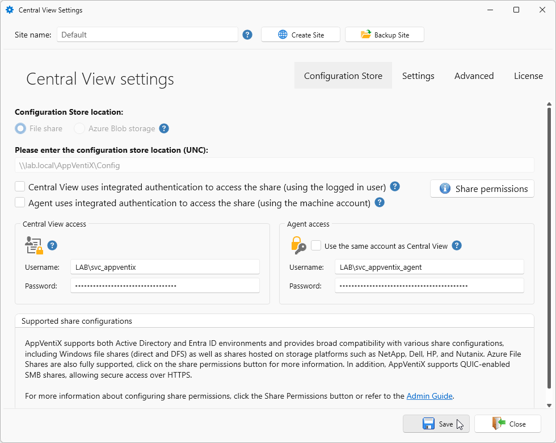556x443 pixels.
Task: Enable Central View integrated authentication checkbox
Action: point(20,186)
